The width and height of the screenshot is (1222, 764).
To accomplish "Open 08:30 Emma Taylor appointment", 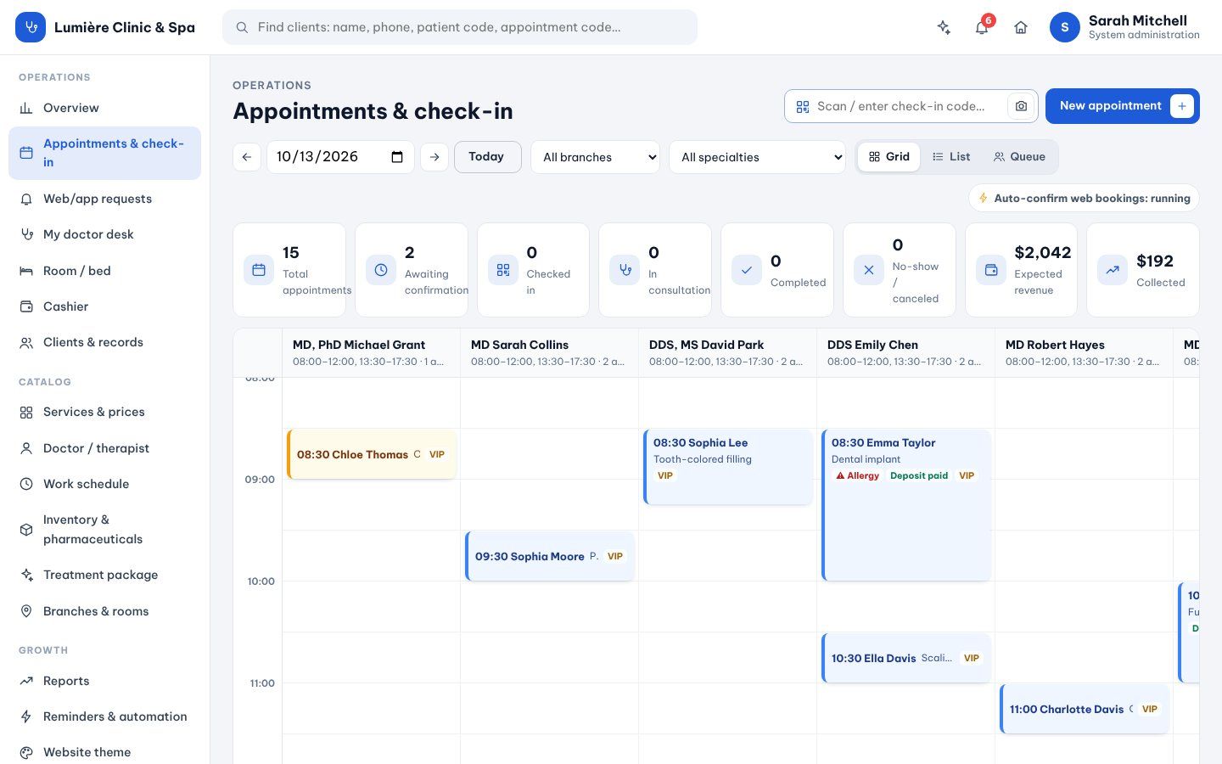I will tap(906, 505).
